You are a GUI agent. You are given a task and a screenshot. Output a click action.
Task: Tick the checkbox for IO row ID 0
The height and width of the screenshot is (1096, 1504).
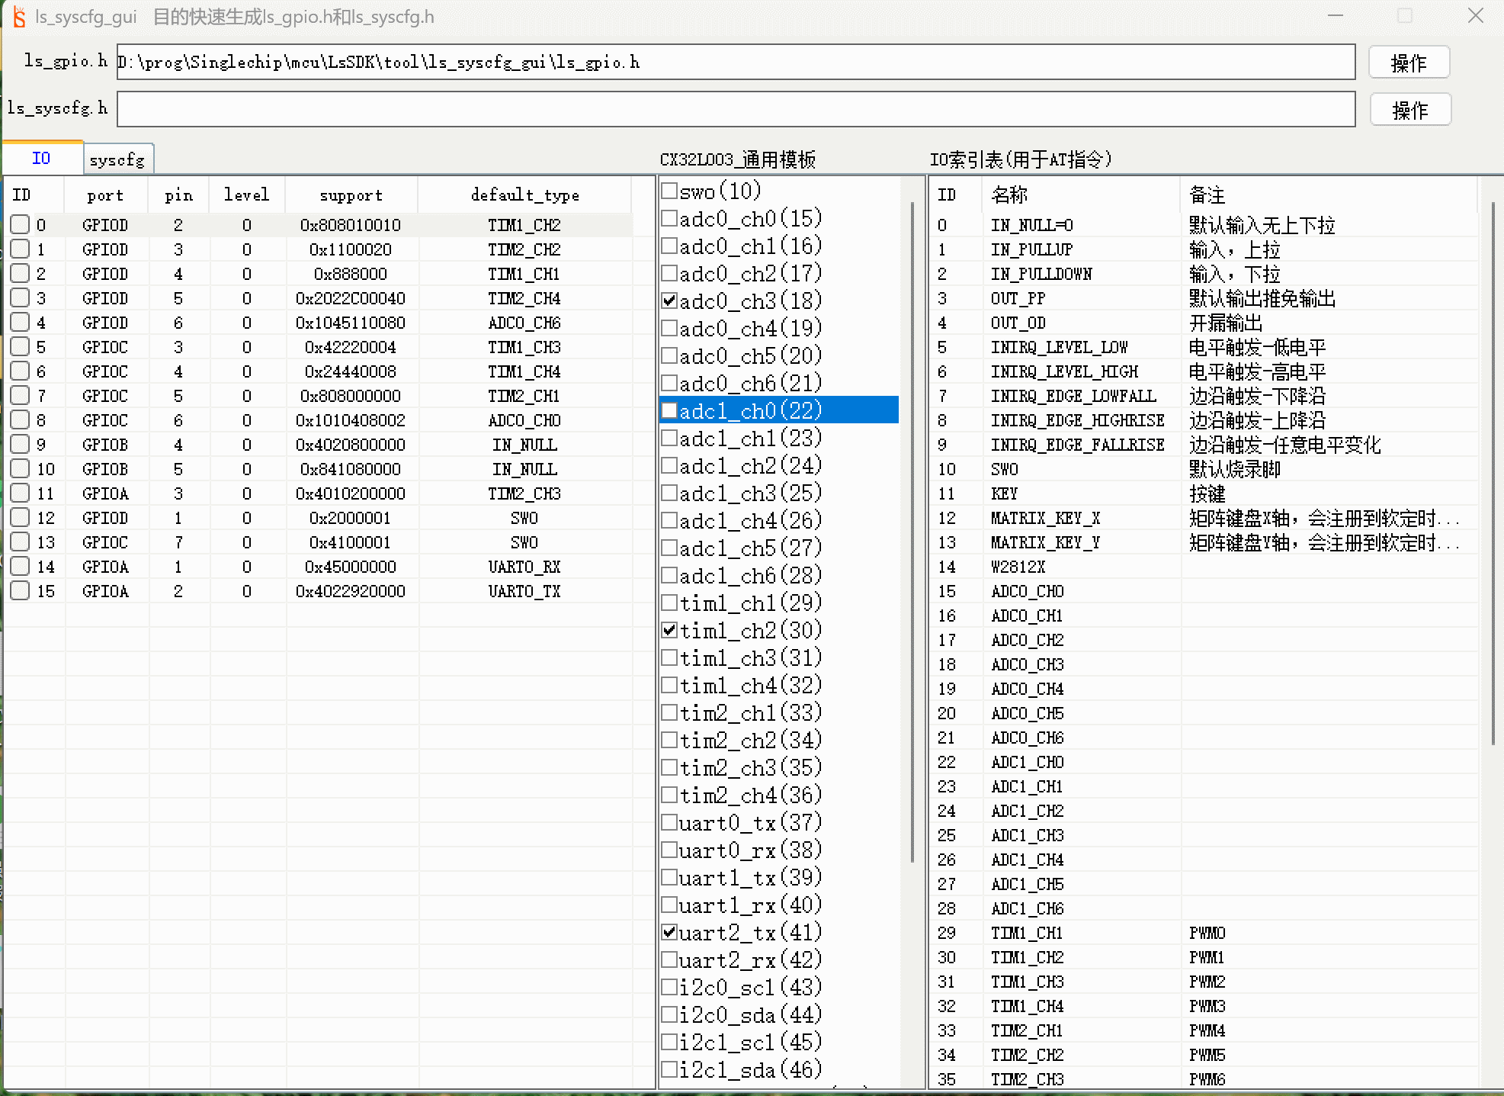(21, 224)
